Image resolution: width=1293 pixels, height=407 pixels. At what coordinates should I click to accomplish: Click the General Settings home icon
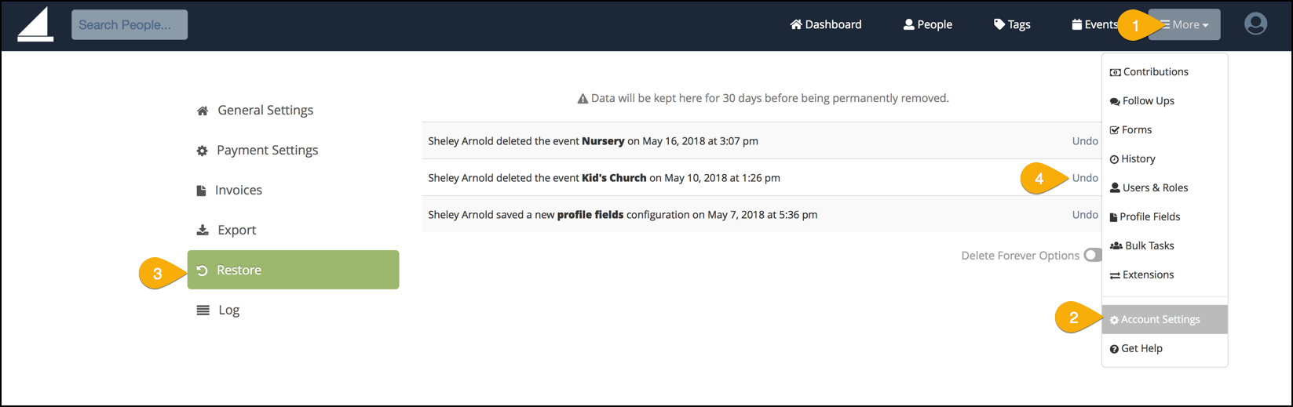[x=203, y=111]
